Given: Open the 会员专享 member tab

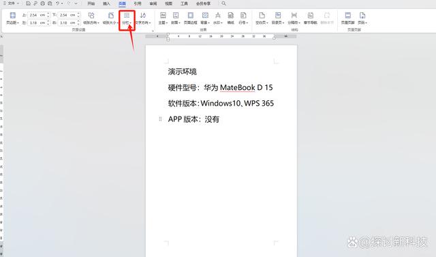Looking at the screenshot, I should pyautogui.click(x=203, y=3).
